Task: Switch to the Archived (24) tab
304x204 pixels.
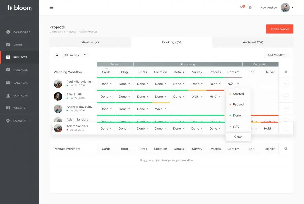Action: [253, 42]
